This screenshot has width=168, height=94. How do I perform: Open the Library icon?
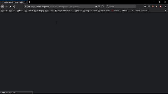145,7
